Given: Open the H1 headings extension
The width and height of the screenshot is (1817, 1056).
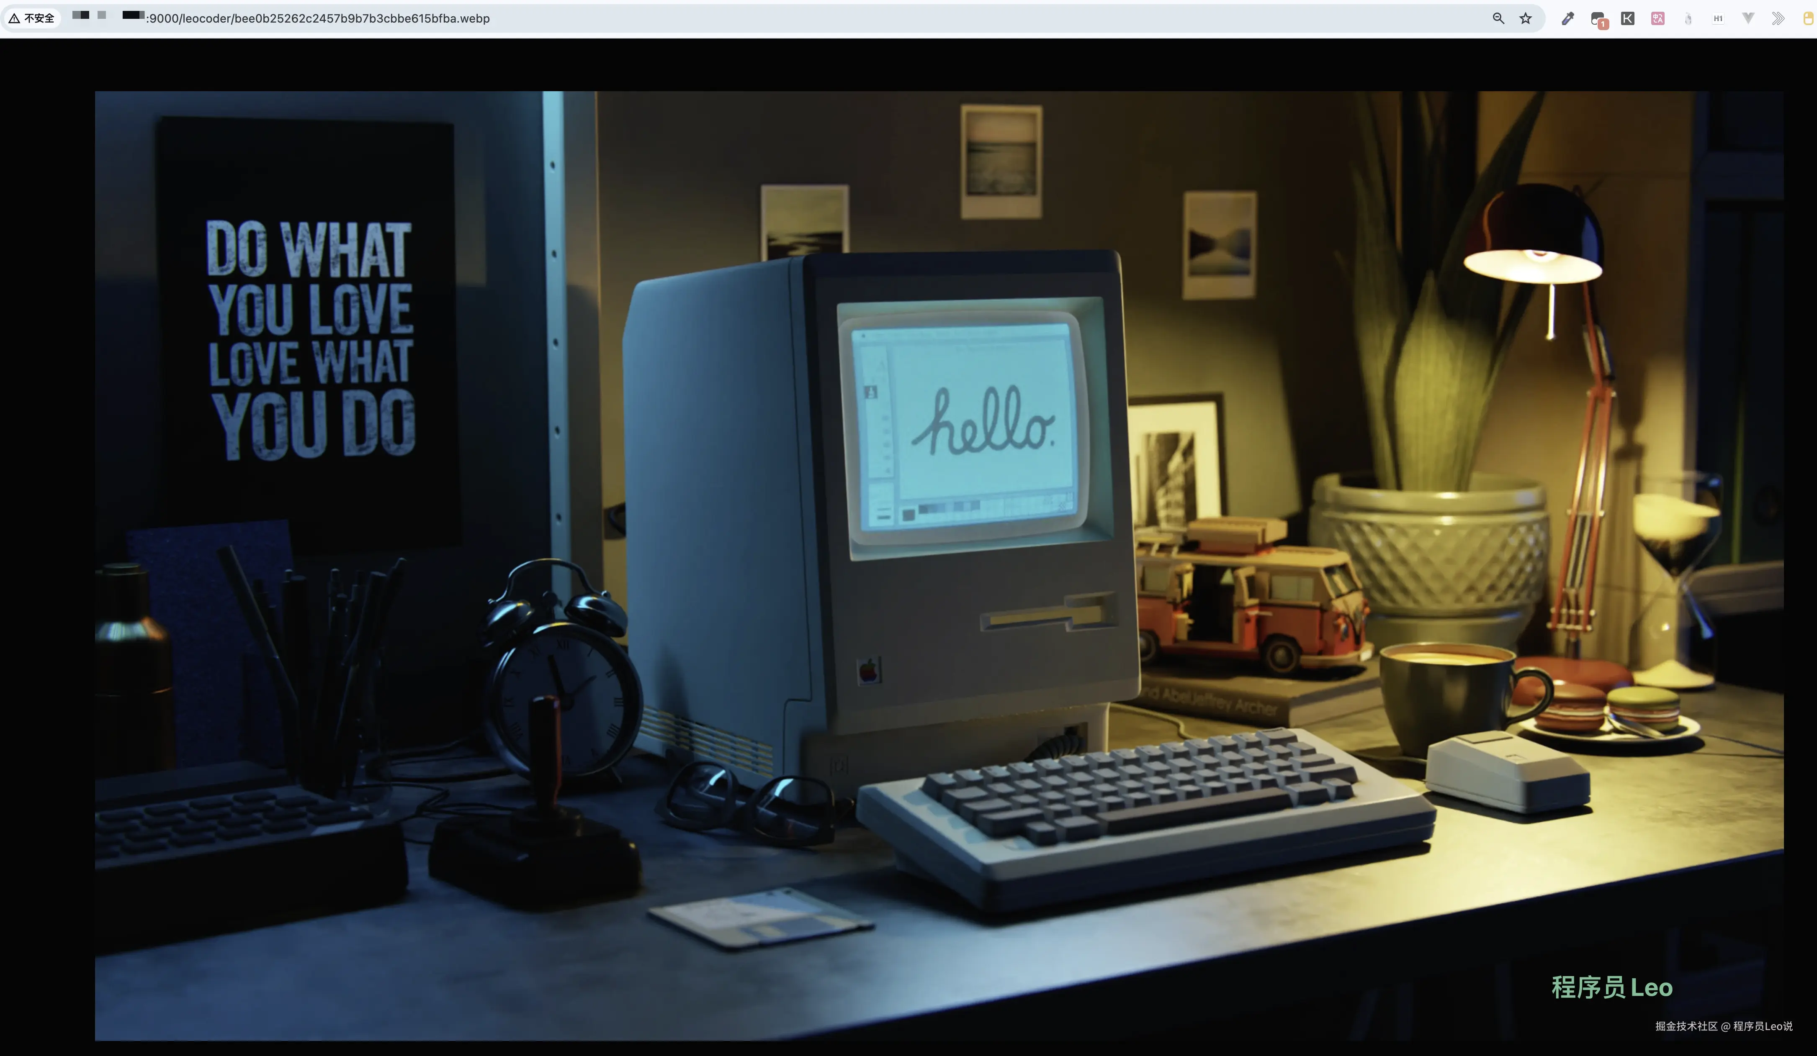Looking at the screenshot, I should tap(1718, 19).
